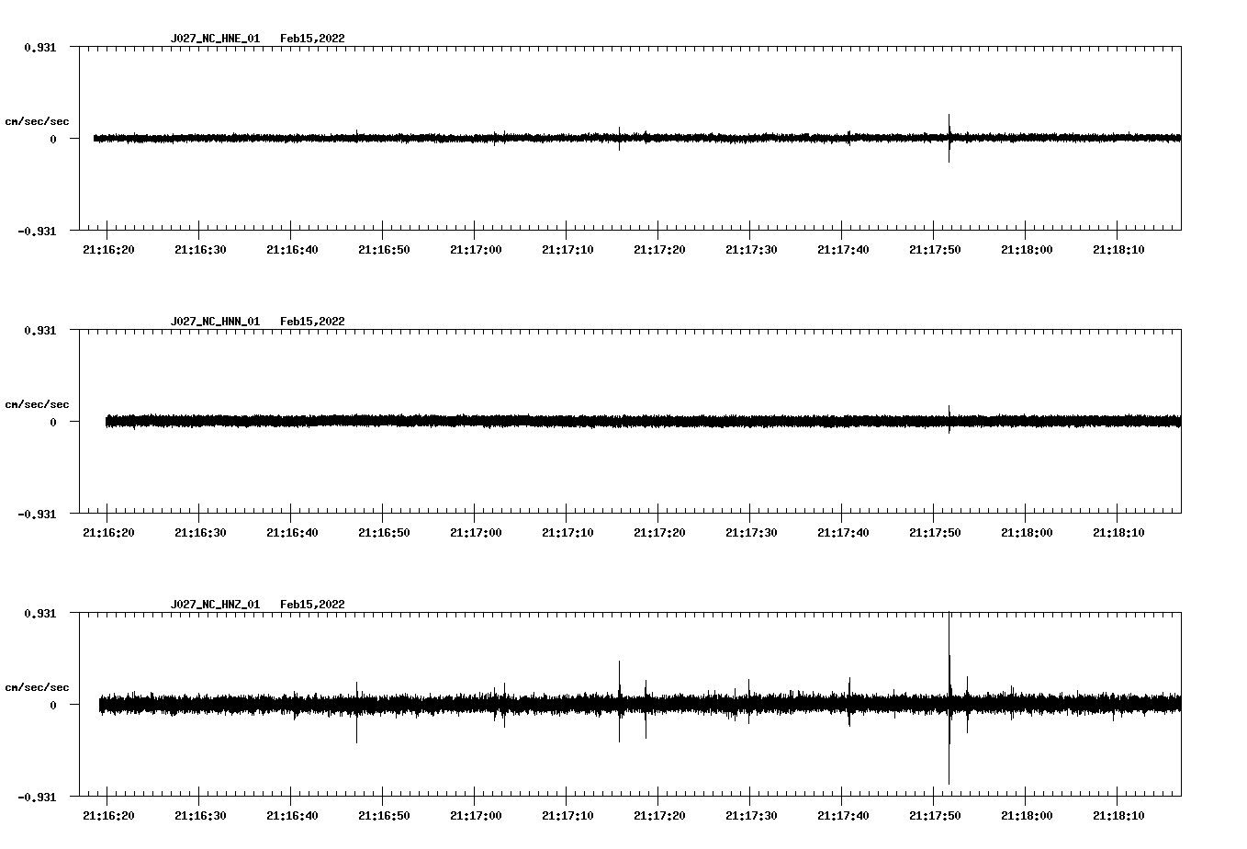Select the 21:17:00 label under the HNN plot
Screen dimensions: 1247x849
476,533
